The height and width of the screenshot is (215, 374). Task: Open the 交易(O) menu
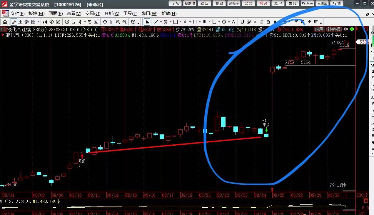93,14
